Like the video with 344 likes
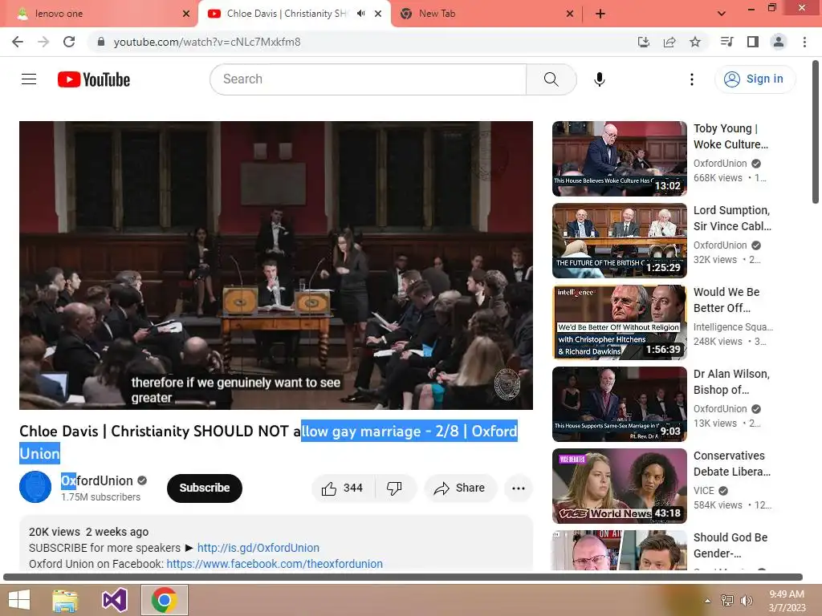 [343, 488]
